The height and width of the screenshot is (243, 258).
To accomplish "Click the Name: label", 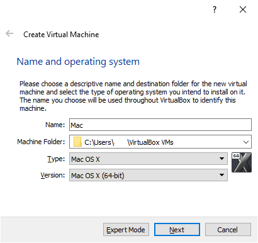I will tap(55, 125).
